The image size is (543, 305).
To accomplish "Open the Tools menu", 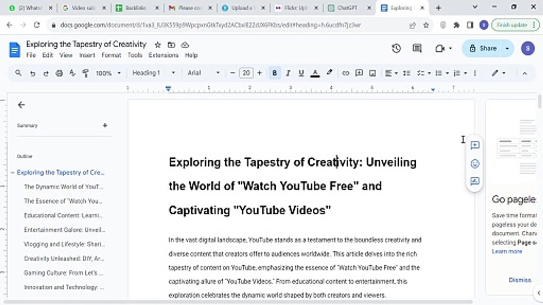I will [135, 55].
